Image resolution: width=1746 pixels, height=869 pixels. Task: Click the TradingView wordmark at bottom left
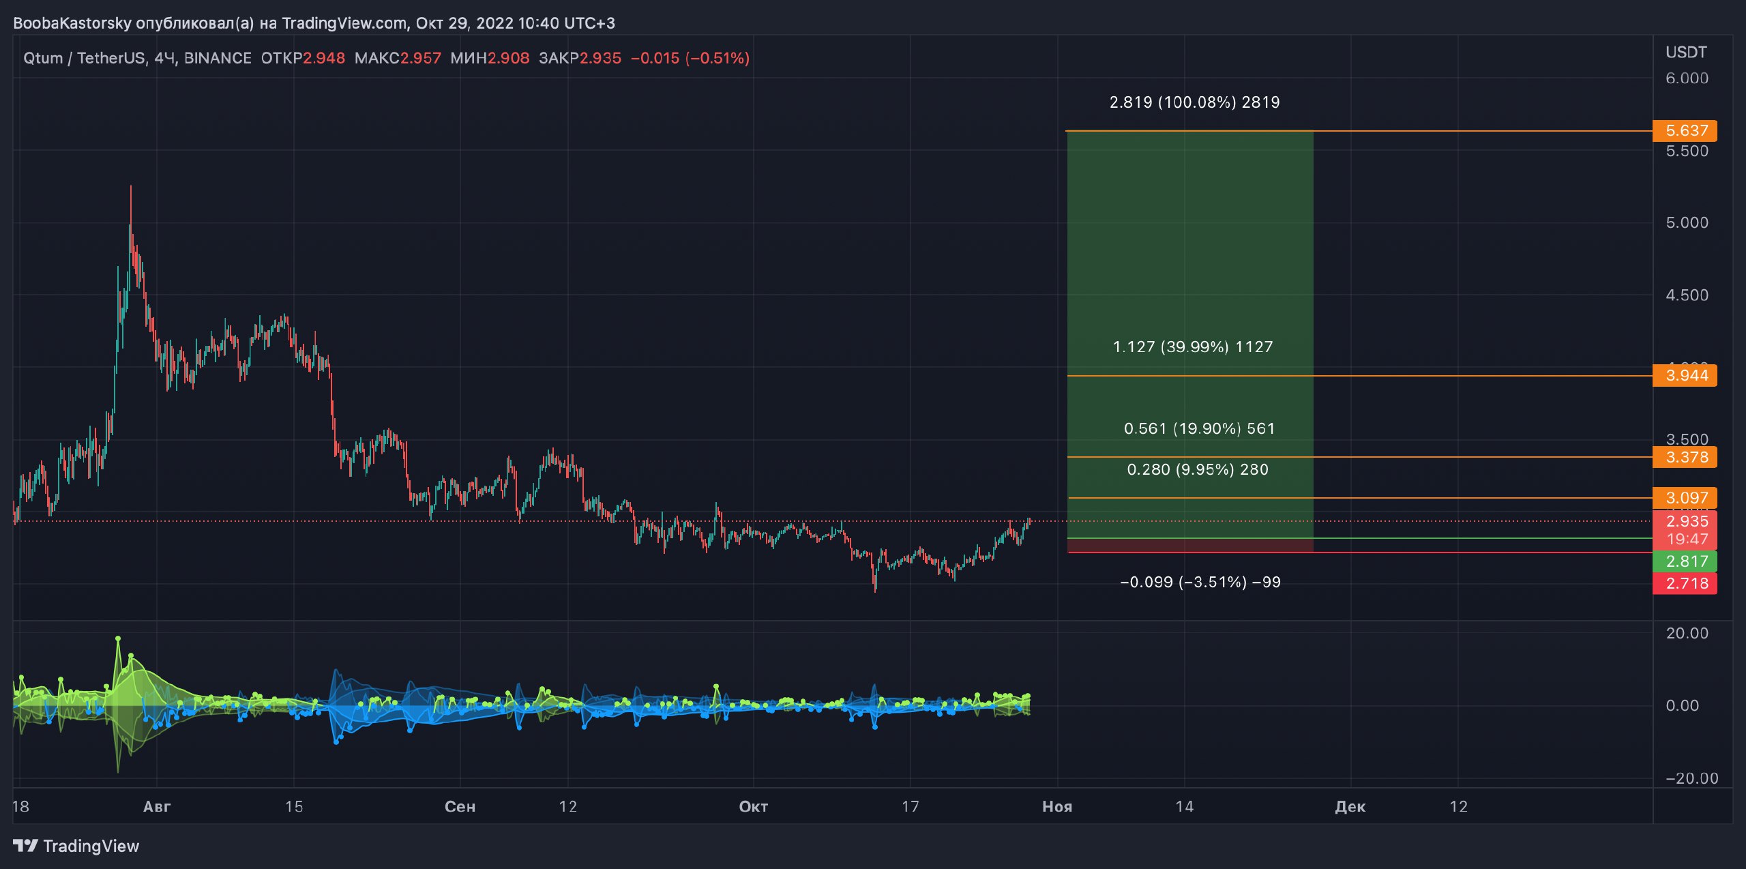click(91, 846)
